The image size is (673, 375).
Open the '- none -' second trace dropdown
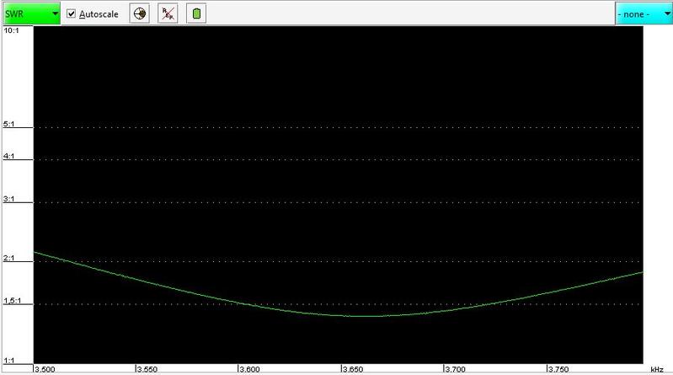(x=644, y=13)
